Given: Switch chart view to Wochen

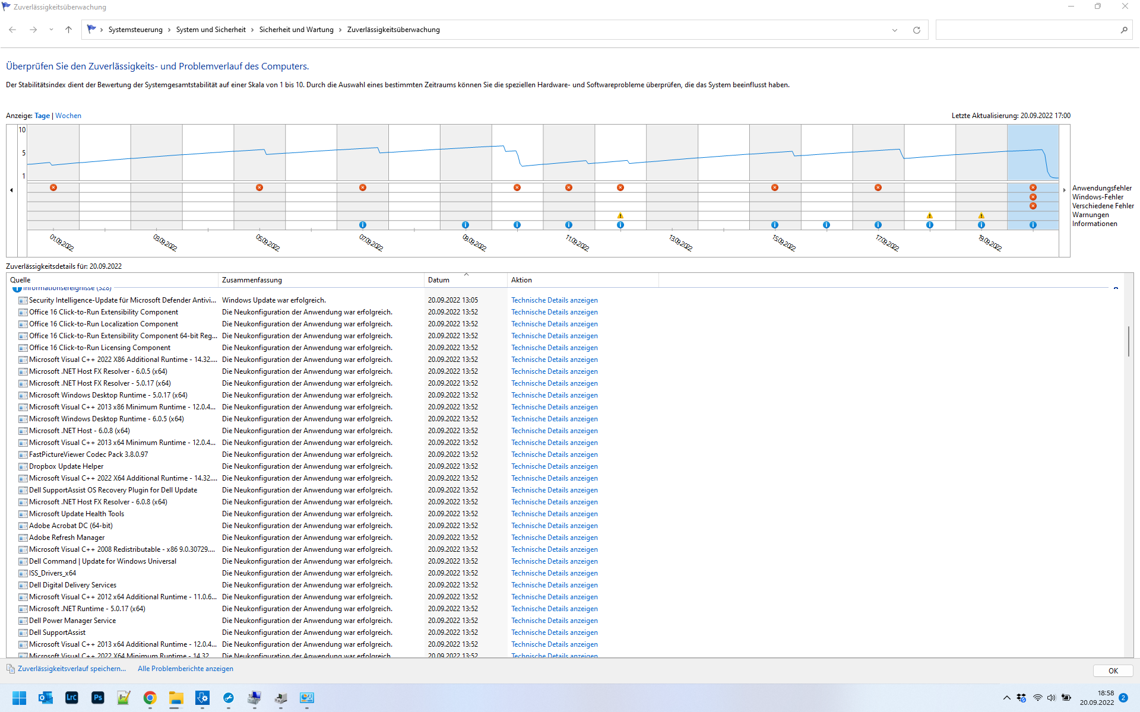Looking at the screenshot, I should tap(68, 116).
